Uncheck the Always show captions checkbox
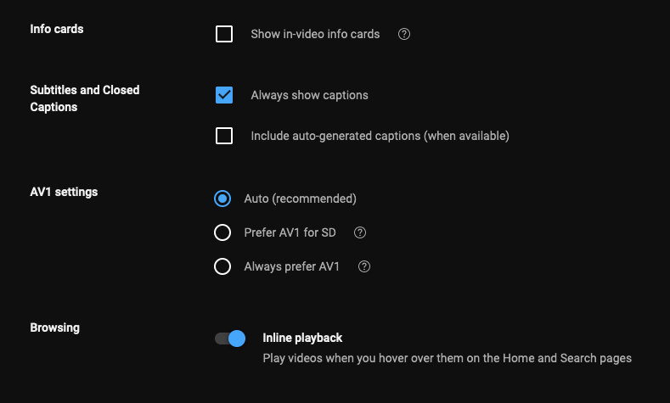The height and width of the screenshot is (403, 670). tap(224, 95)
